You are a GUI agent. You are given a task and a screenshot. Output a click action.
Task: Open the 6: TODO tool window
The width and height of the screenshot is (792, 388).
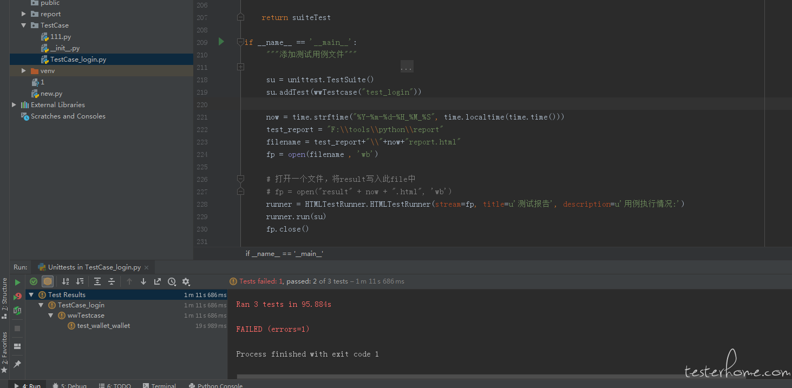tap(115, 385)
